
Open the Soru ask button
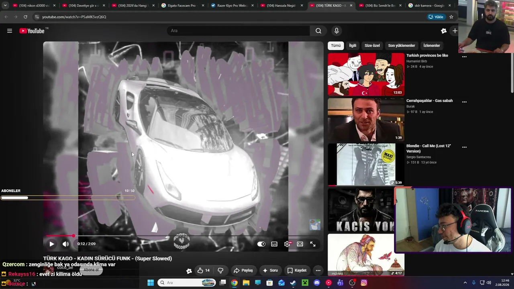coord(270,271)
